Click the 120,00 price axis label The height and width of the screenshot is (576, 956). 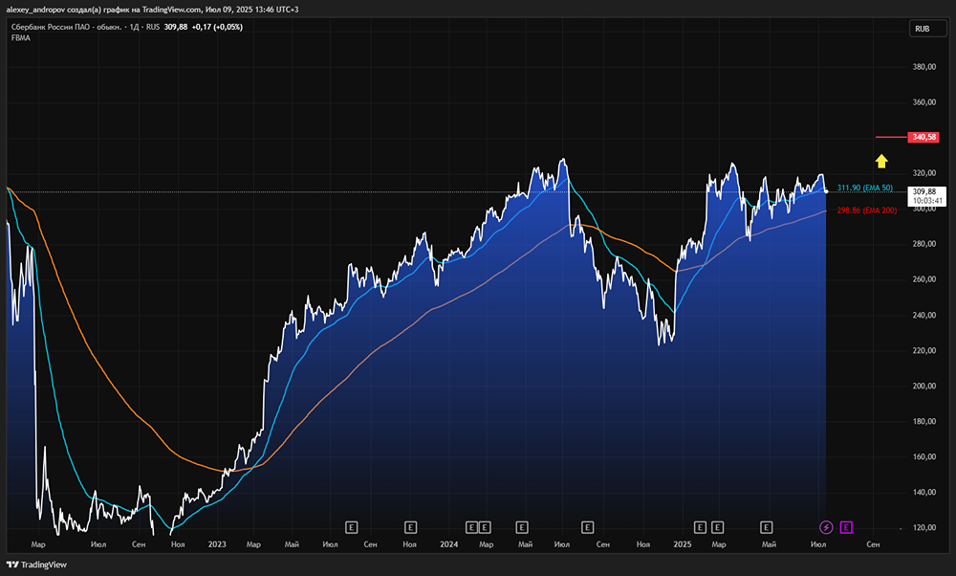point(924,527)
